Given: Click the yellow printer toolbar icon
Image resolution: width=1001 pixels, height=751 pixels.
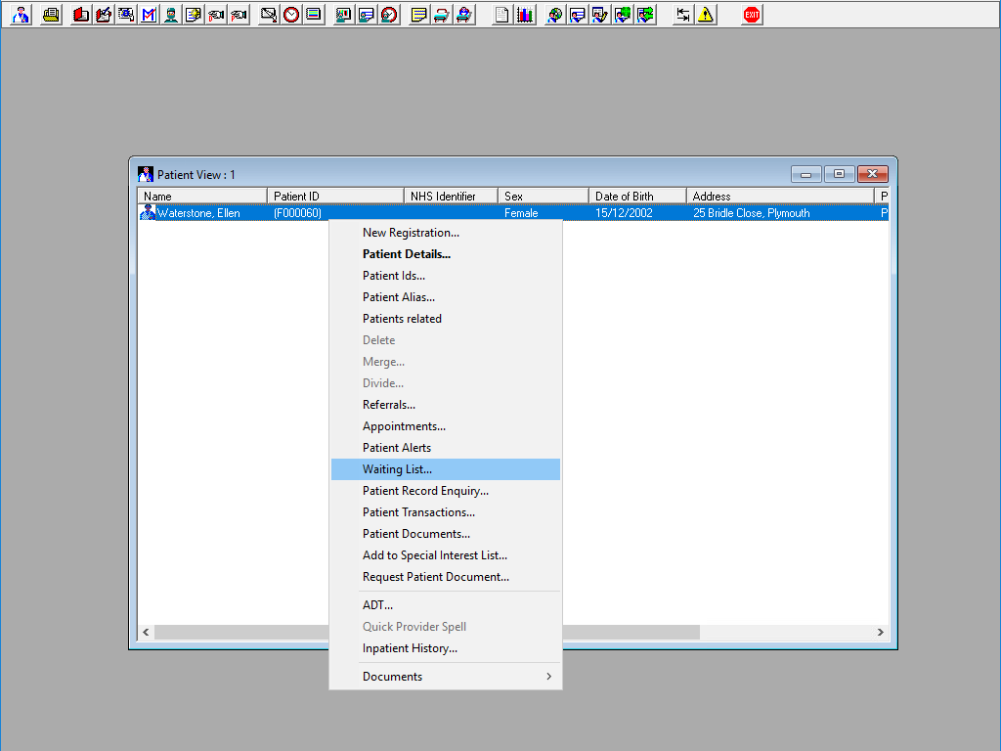Looking at the screenshot, I should coord(51,15).
